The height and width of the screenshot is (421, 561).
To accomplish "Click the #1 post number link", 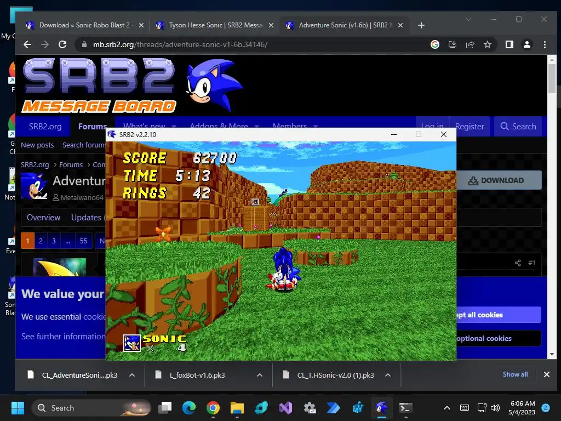I will (x=531, y=263).
